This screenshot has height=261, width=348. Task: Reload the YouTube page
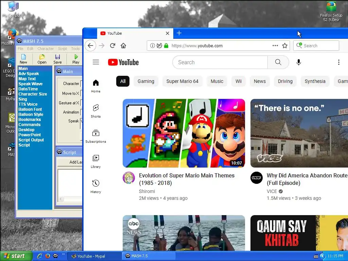(112, 46)
